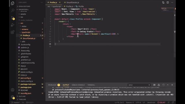Expand the utils folder
The image size is (185, 104).
tap(23, 42)
